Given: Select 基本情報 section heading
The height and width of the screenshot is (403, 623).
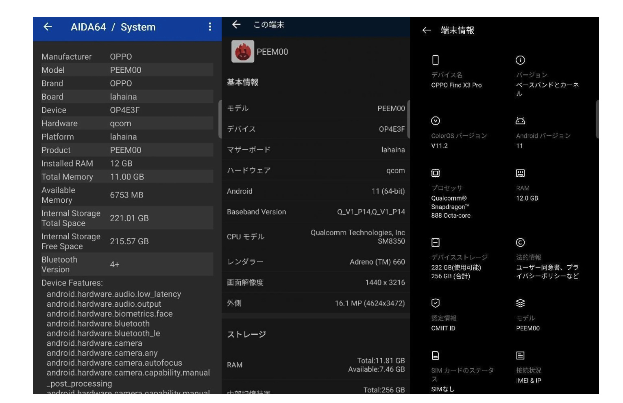Looking at the screenshot, I should [242, 82].
